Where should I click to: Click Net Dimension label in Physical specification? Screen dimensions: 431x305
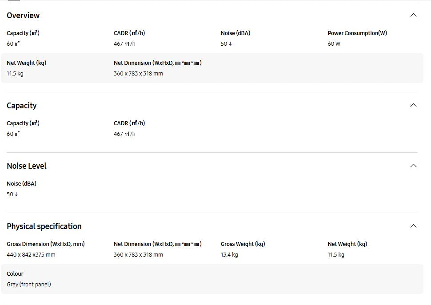pyautogui.click(x=157, y=244)
